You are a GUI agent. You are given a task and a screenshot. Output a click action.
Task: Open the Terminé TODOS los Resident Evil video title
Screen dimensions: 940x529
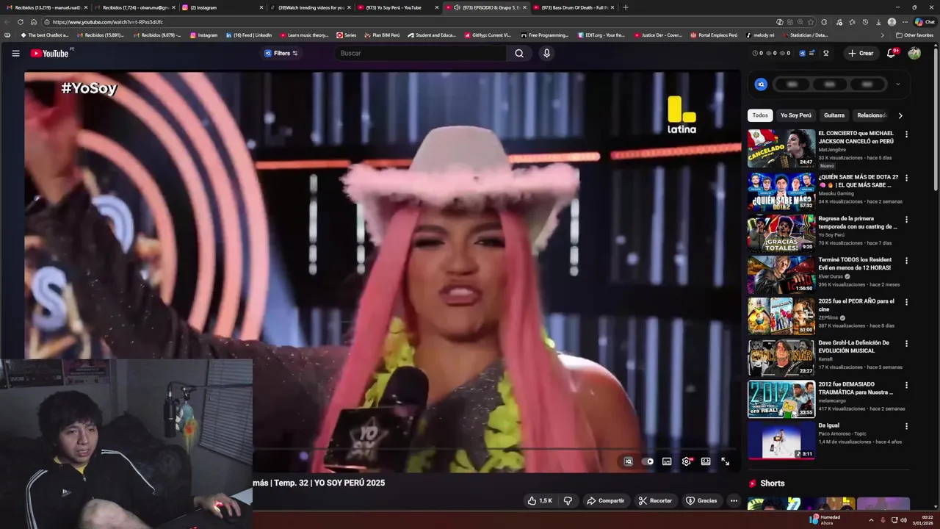pos(856,264)
